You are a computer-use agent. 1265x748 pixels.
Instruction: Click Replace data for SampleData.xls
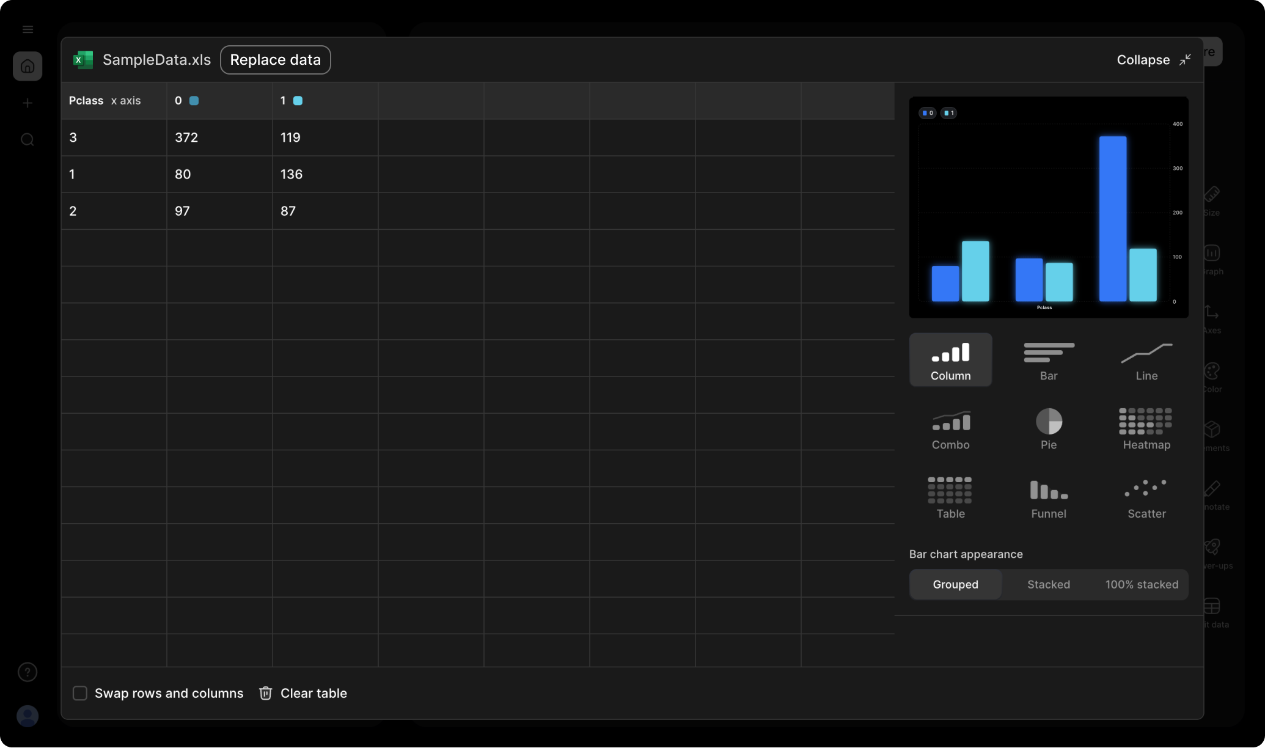click(275, 59)
